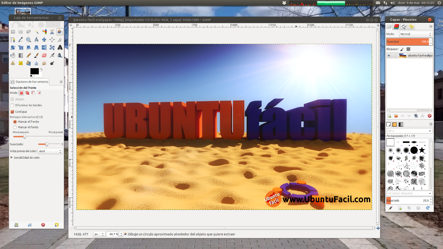Screen dimensions: 443x249
Task: Open Capas panel configuration menu arrow
Action: tap(431, 26)
